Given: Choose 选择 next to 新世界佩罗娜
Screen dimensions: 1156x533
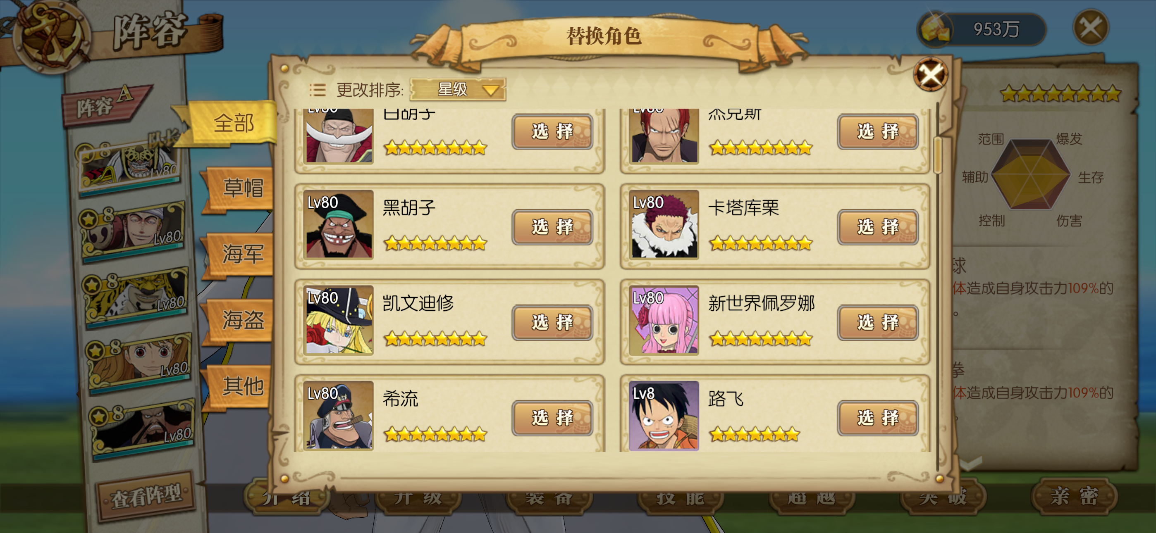Looking at the screenshot, I should coord(877,322).
